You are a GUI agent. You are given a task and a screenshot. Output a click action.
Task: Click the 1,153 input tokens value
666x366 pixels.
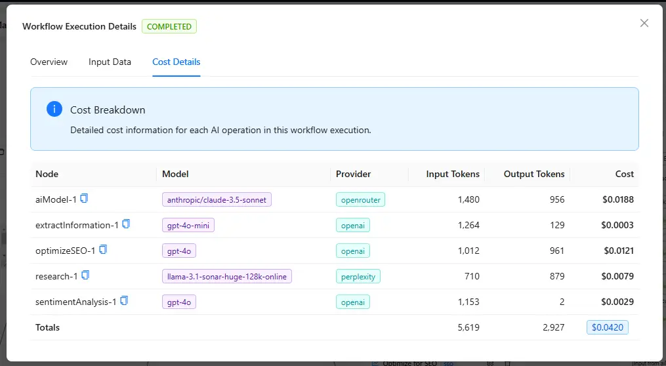point(468,302)
